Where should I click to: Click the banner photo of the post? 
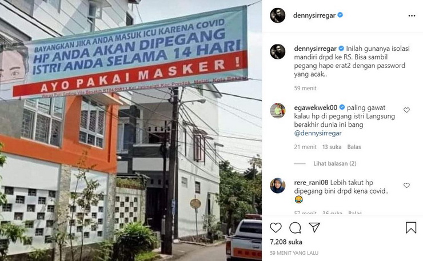pos(131,130)
